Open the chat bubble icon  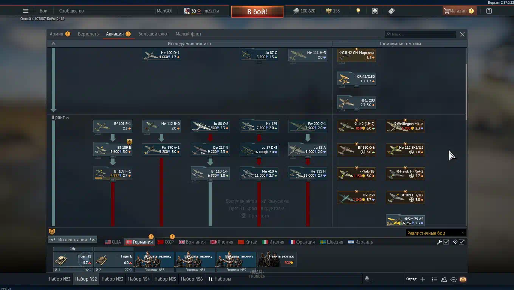(x=454, y=279)
